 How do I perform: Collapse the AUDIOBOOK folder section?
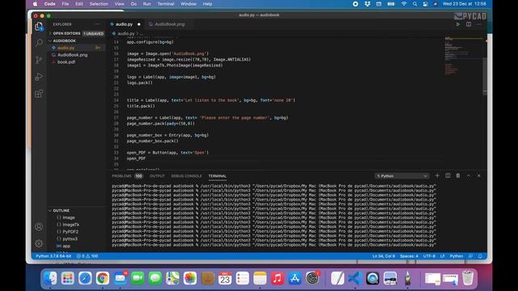coord(65,40)
